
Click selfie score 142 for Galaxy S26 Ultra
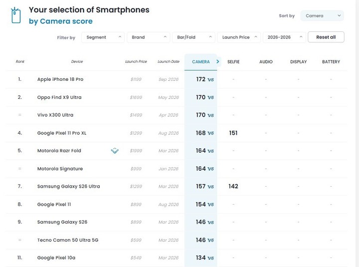click(233, 186)
